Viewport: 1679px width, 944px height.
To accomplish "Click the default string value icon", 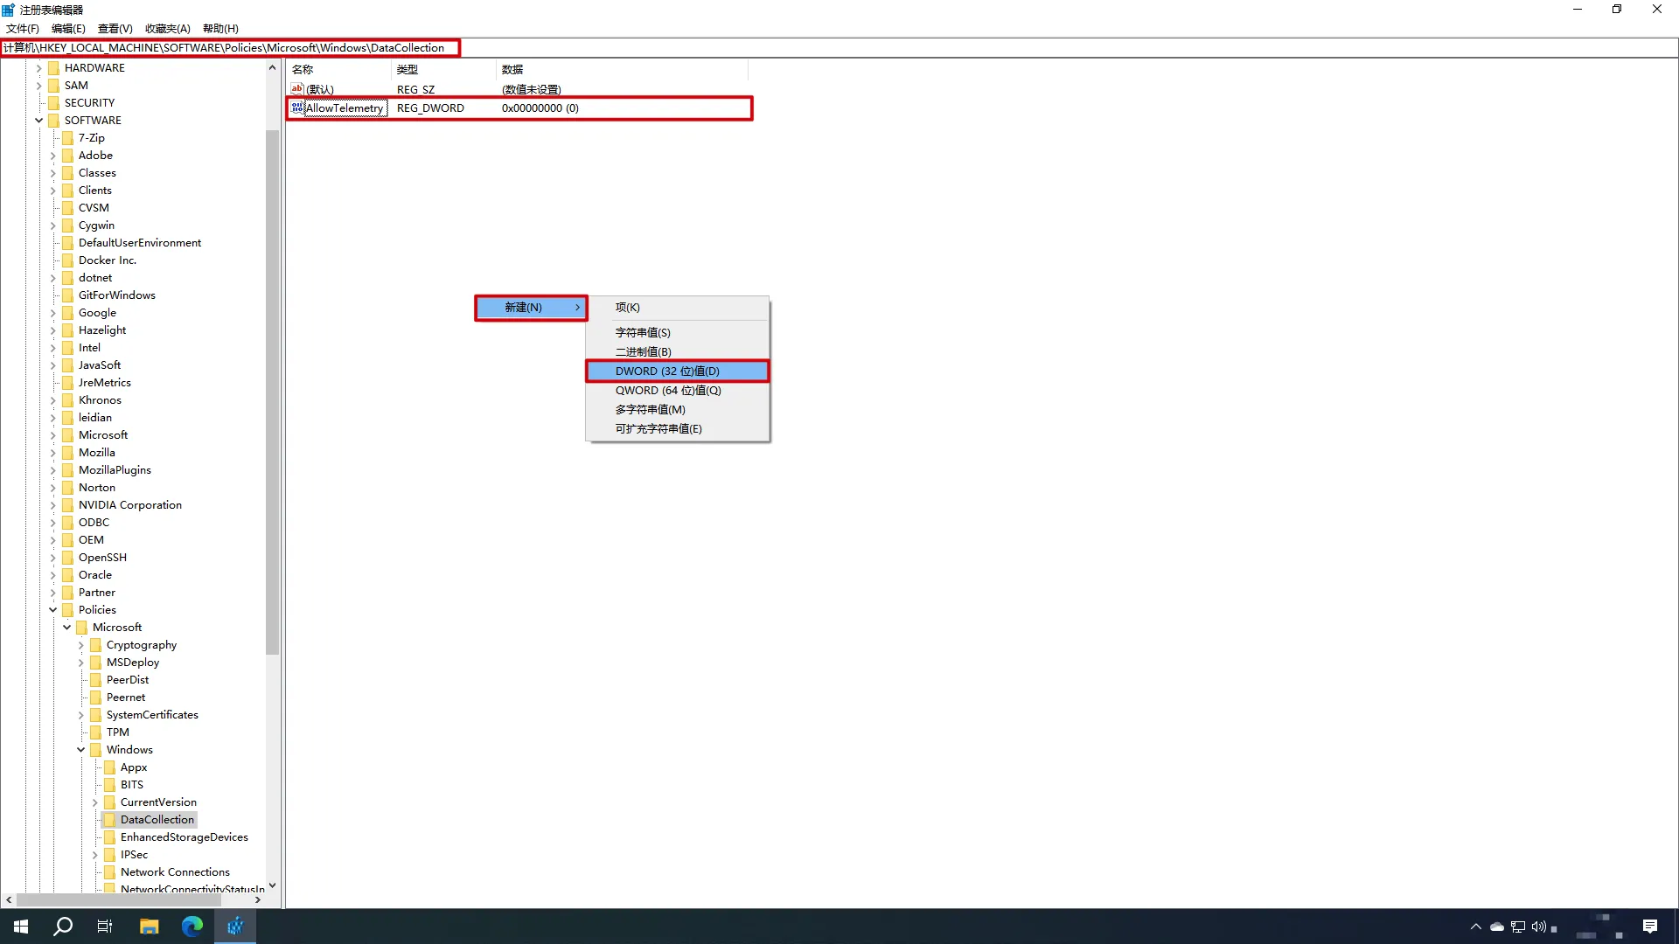I will pyautogui.click(x=297, y=88).
